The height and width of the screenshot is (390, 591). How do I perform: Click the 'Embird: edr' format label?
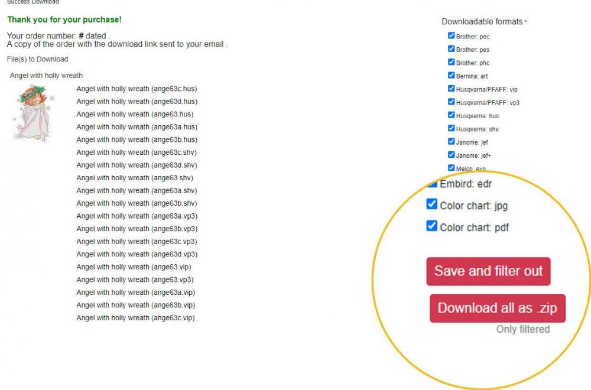tap(466, 184)
